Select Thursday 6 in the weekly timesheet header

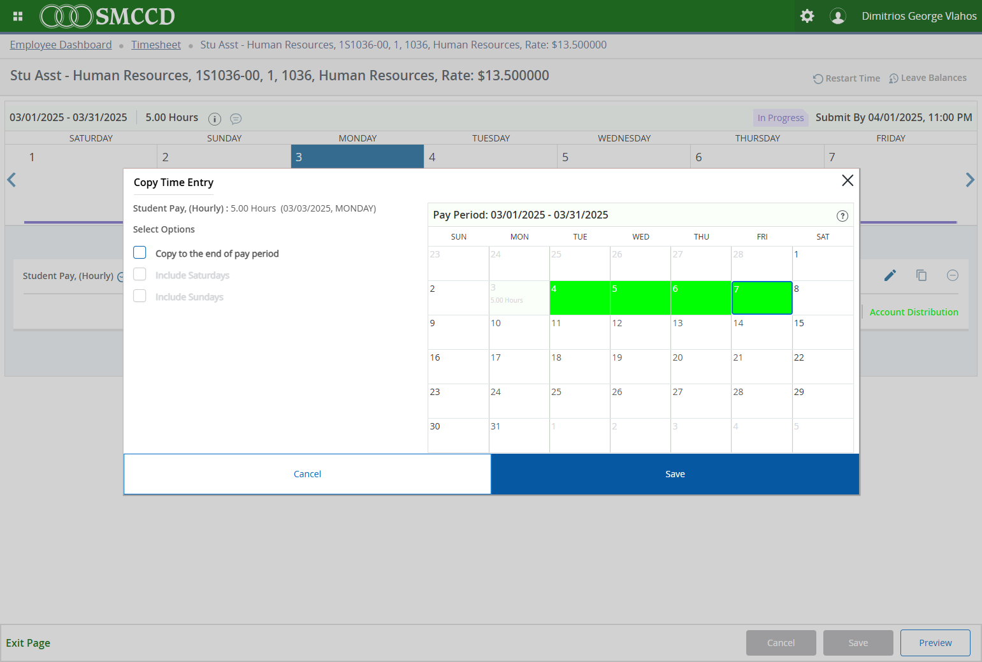tap(757, 157)
